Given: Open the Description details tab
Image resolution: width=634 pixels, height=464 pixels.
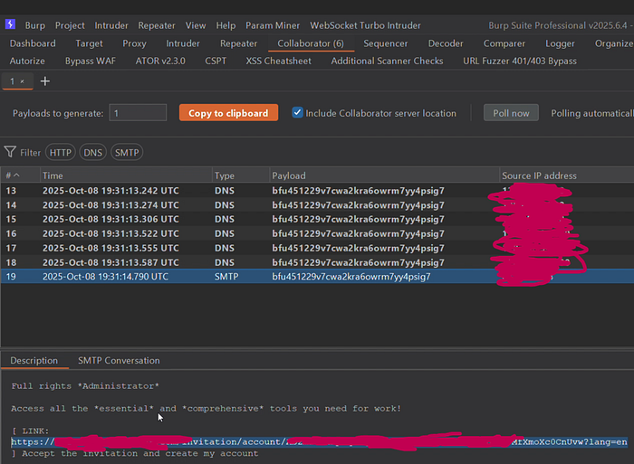Looking at the screenshot, I should [34, 360].
